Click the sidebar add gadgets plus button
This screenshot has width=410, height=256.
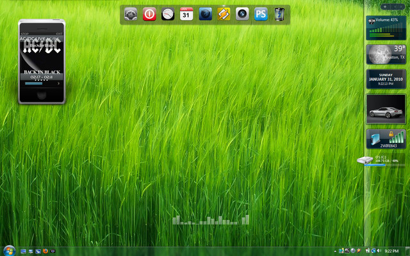(385, 7)
